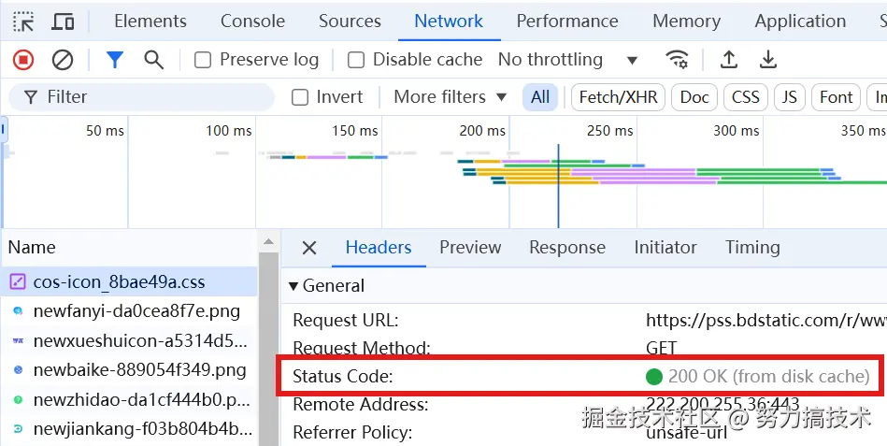
Task: Expand the More filters dropdown
Action: 450,97
